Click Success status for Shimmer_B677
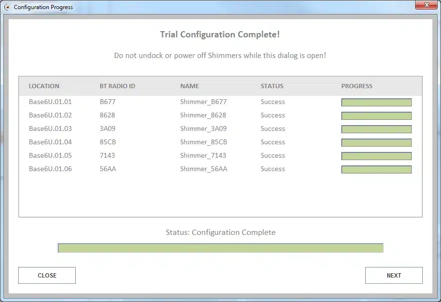The image size is (441, 302). [x=273, y=102]
